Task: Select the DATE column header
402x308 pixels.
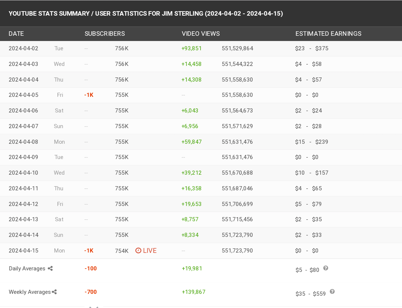Action: (x=16, y=34)
